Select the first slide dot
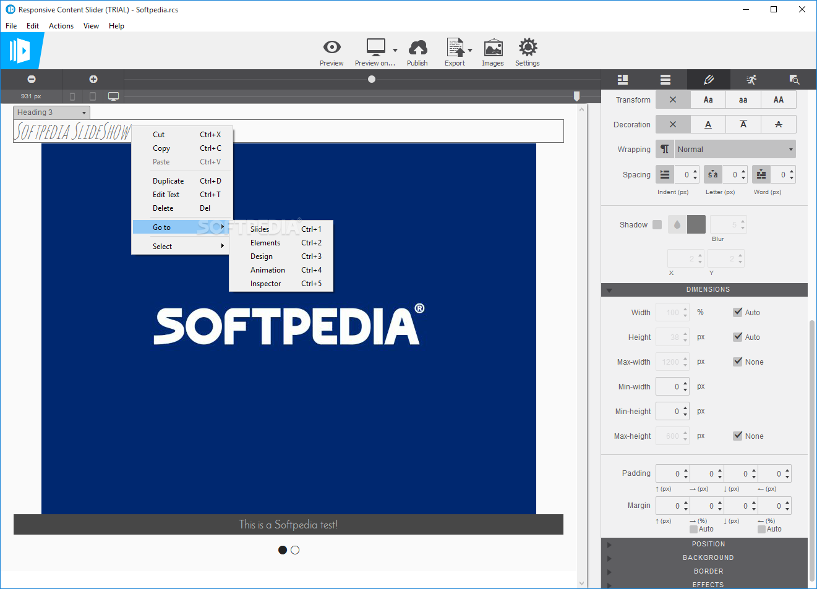The height and width of the screenshot is (589, 817). point(283,550)
